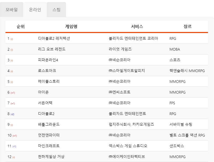
Task: Select the 서든어택 game name
Action: [45, 103]
